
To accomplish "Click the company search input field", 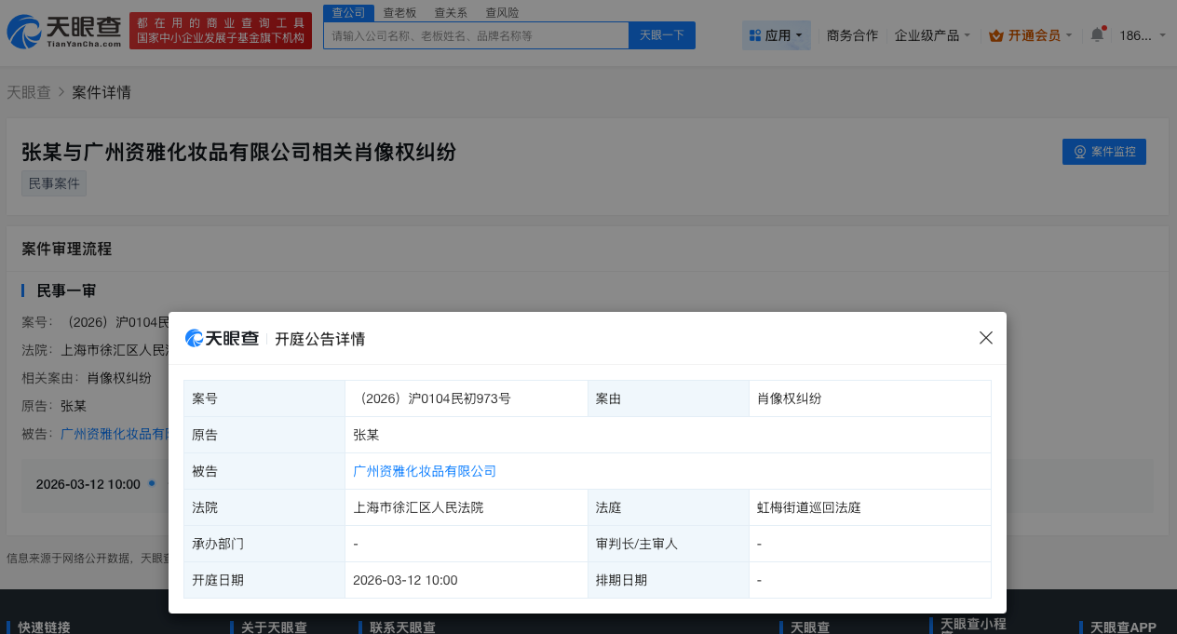I will [475, 34].
